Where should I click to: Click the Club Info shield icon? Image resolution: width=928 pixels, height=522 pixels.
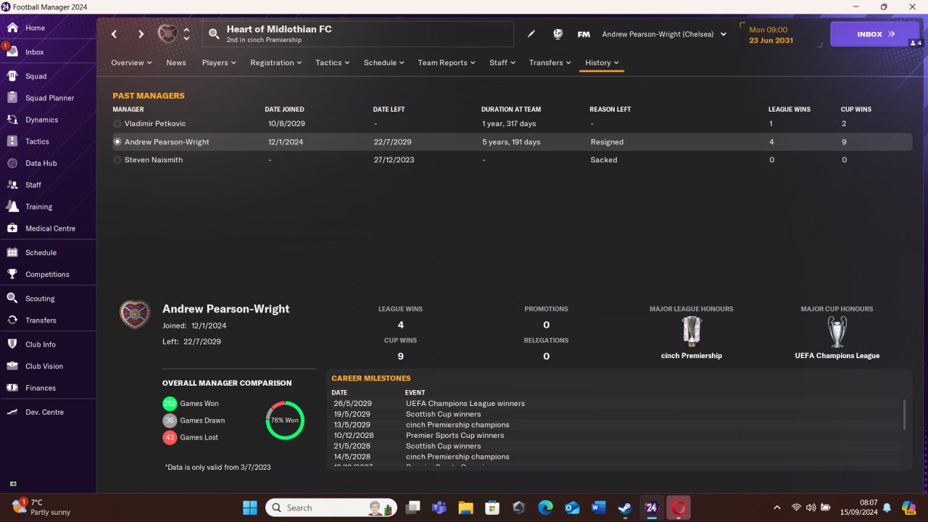coord(12,344)
